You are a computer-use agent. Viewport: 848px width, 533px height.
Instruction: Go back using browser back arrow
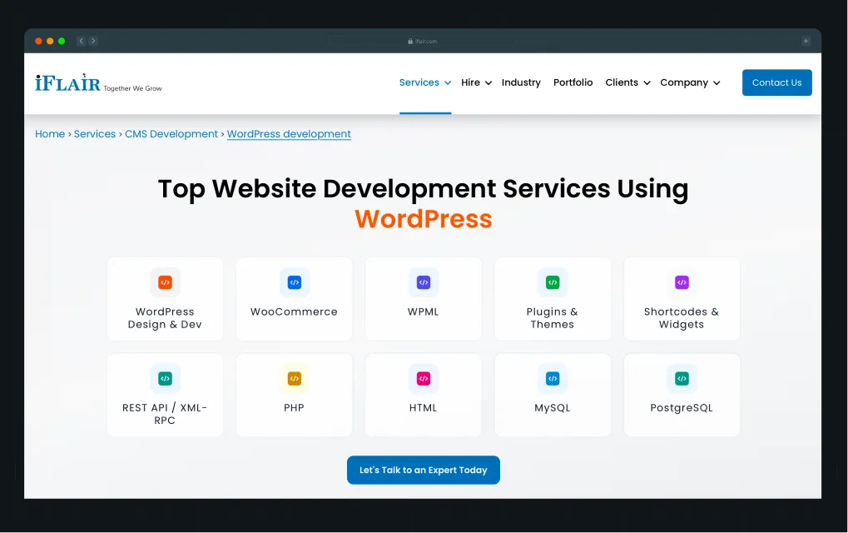(x=81, y=41)
